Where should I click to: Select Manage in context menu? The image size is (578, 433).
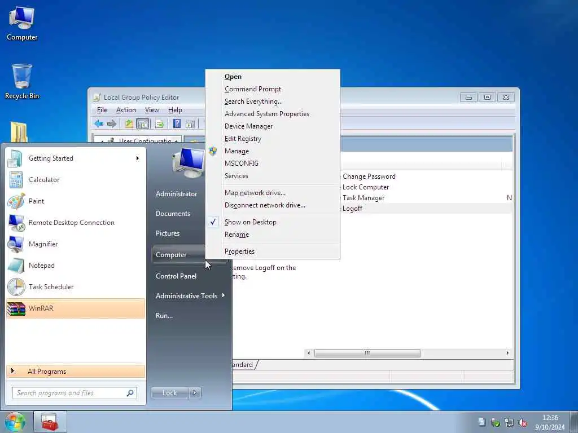coord(273,151)
